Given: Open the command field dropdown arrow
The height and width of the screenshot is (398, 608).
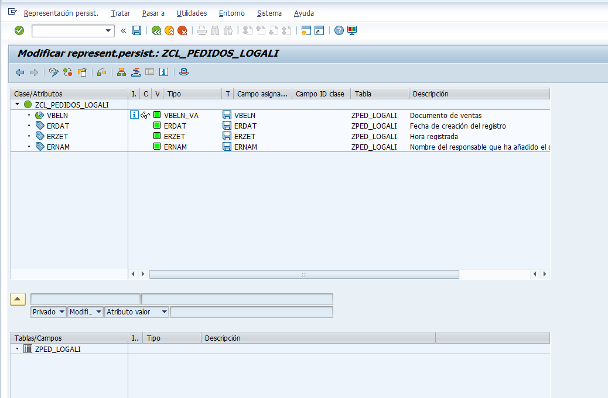Looking at the screenshot, I should 108,30.
